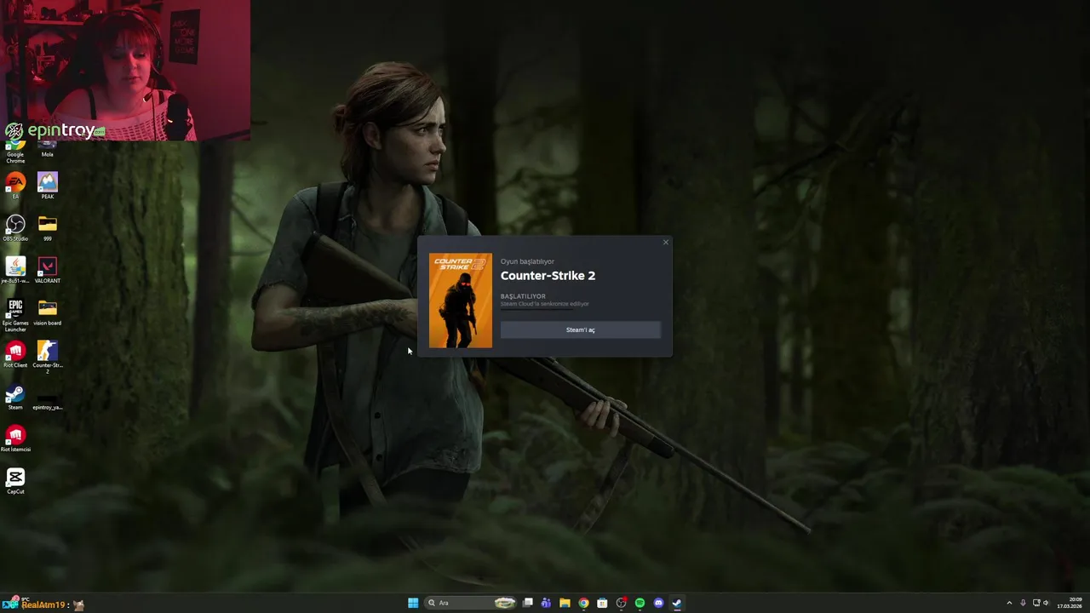Click the "Counter-Strike 2" title text
The width and height of the screenshot is (1090, 613).
coord(548,275)
